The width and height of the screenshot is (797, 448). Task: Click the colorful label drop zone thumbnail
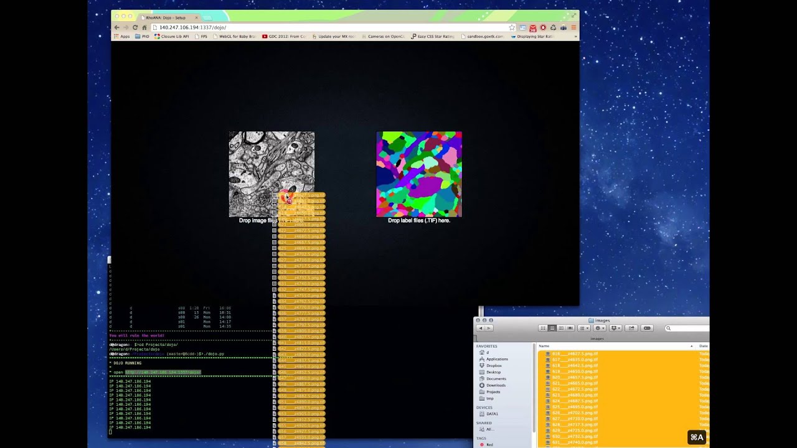419,174
